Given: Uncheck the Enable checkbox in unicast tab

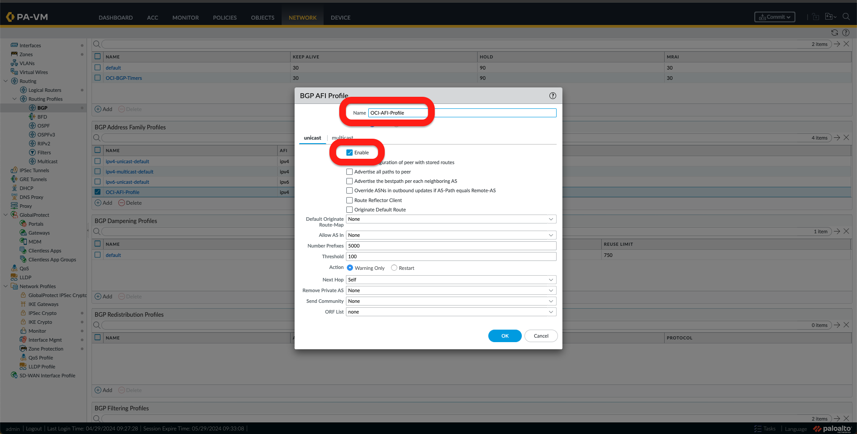Looking at the screenshot, I should coord(349,153).
